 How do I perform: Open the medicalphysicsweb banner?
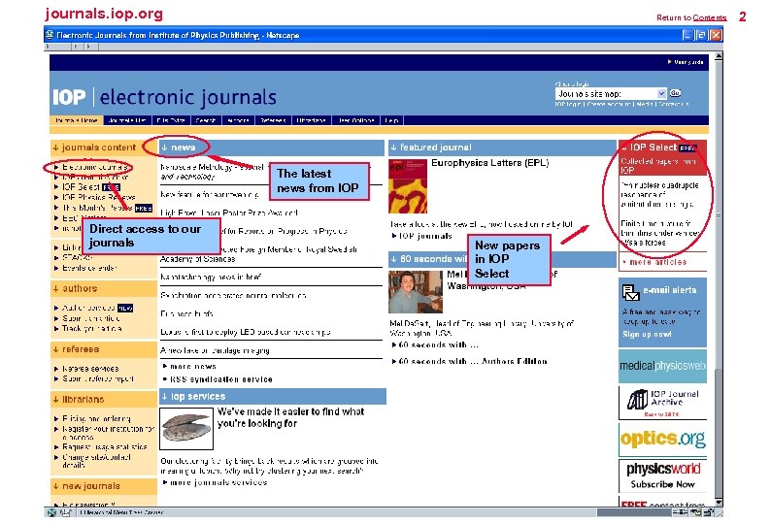click(x=662, y=366)
